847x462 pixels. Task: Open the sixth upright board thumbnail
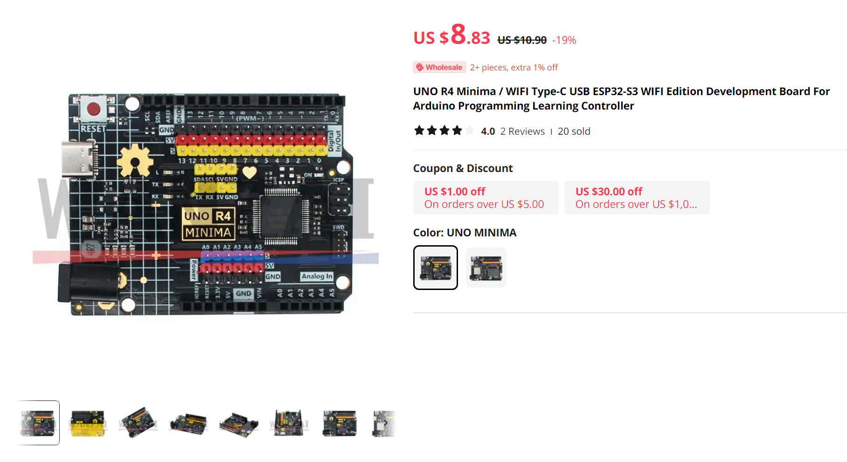point(289,423)
